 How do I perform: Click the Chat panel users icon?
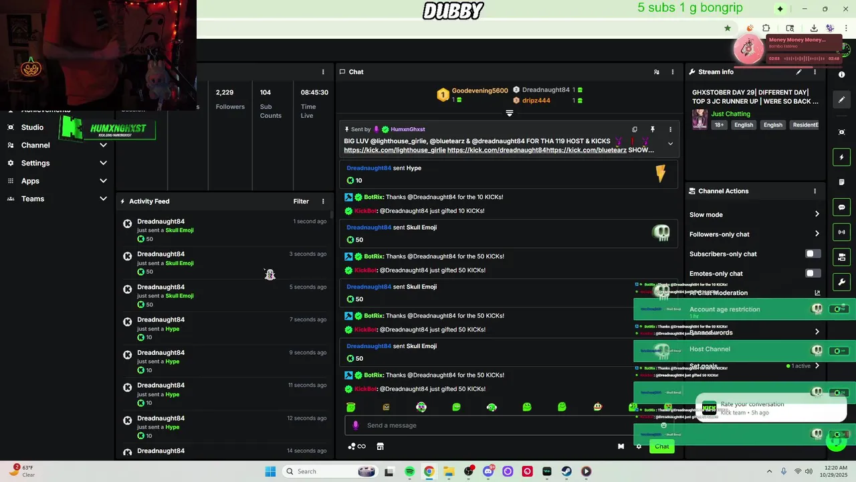(656, 72)
